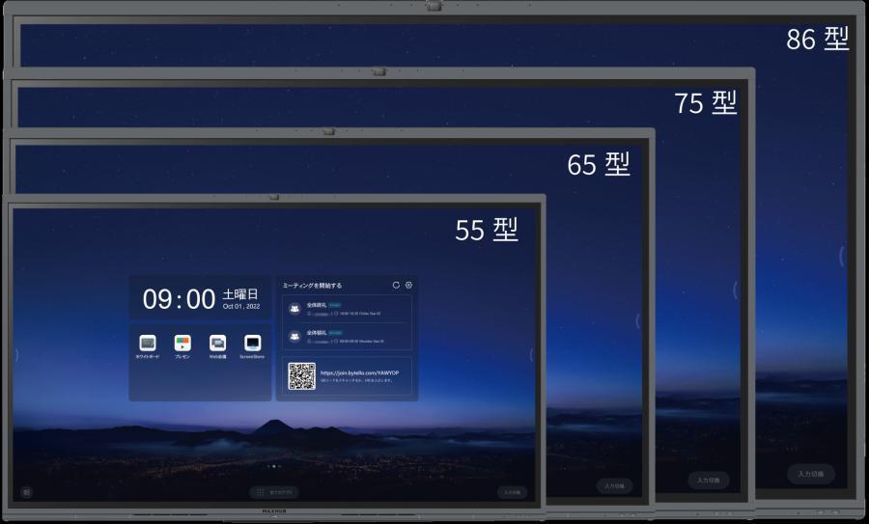Image resolution: width=869 pixels, height=524 pixels.
Task: Open the meeting panel settings gear
Action: pyautogui.click(x=408, y=285)
